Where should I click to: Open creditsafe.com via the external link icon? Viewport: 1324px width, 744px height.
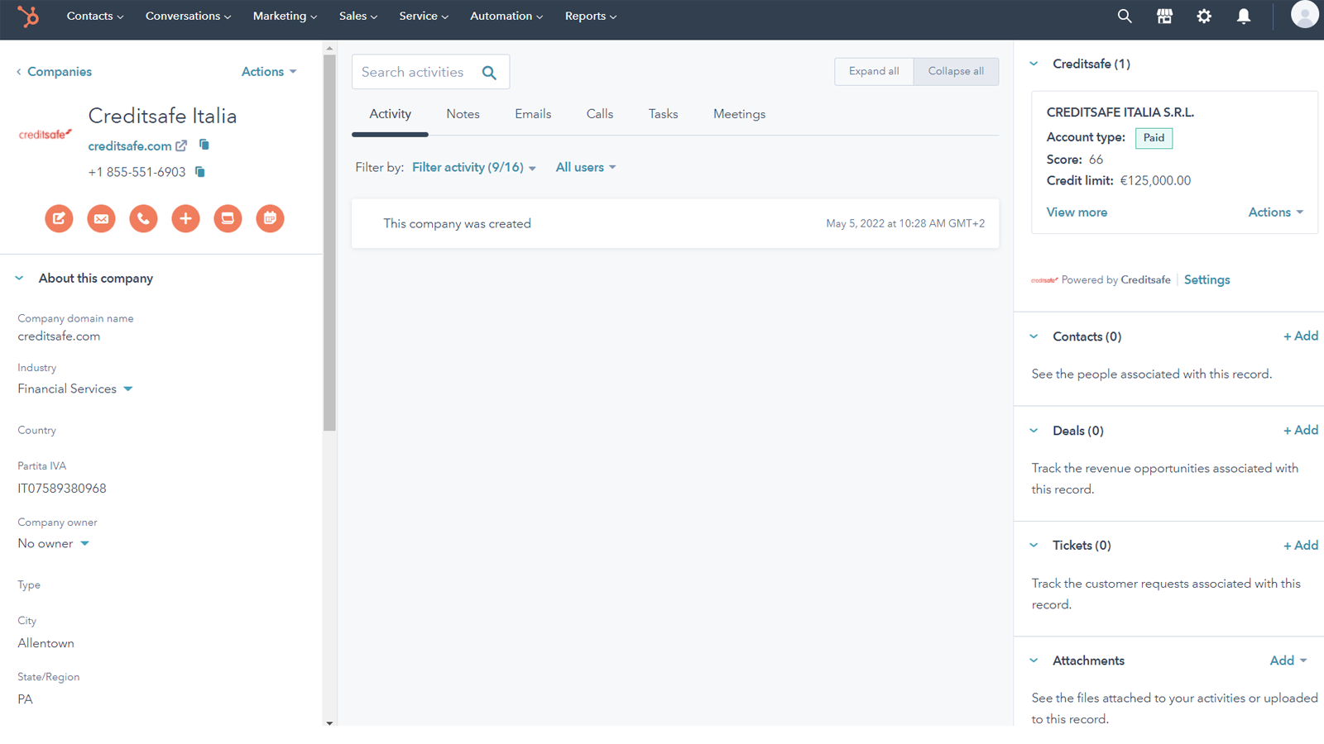181,145
